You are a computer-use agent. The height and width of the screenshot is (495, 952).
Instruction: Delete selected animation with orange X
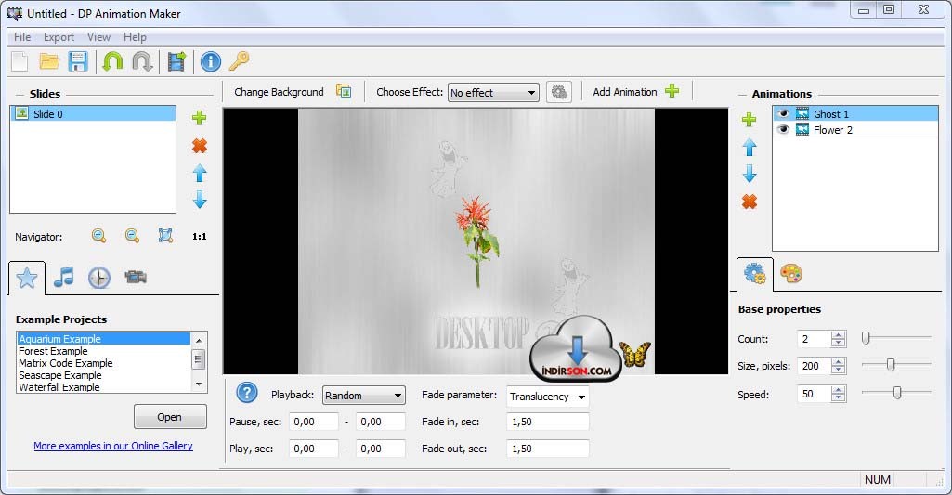(750, 202)
